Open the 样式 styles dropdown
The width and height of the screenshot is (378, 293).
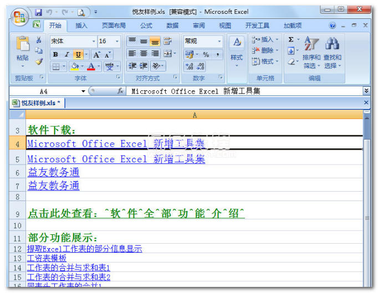[237, 52]
